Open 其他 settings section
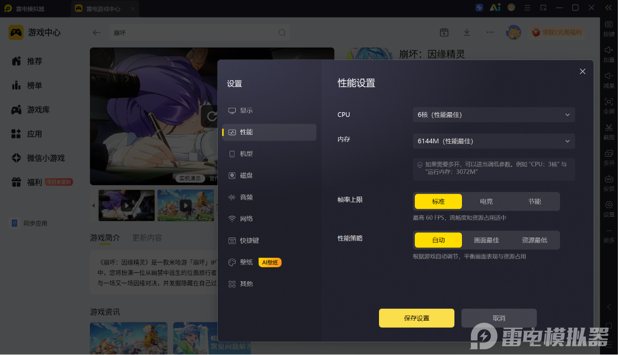 point(269,284)
